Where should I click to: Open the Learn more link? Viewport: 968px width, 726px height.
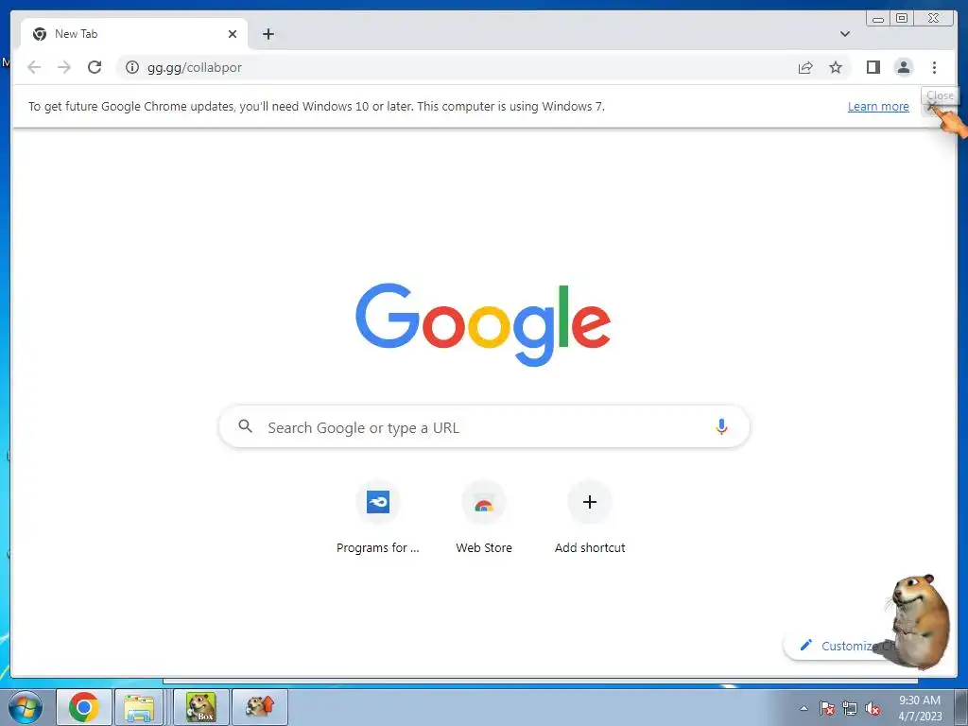[x=878, y=106]
